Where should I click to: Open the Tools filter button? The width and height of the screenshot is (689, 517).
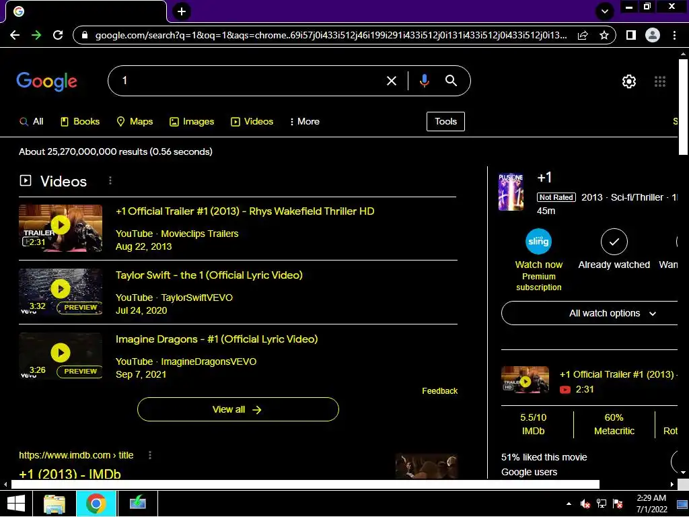[445, 121]
